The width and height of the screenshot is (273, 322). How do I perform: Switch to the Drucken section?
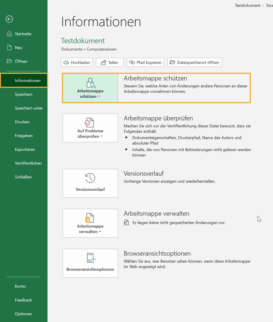(22, 122)
